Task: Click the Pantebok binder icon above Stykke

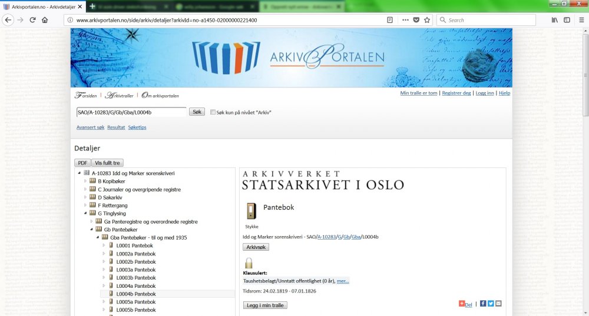Action: [252, 211]
